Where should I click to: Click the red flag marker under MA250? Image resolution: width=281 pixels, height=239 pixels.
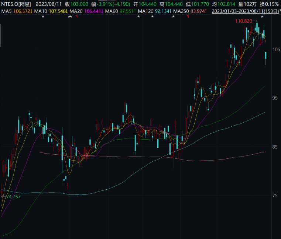(188, 17)
